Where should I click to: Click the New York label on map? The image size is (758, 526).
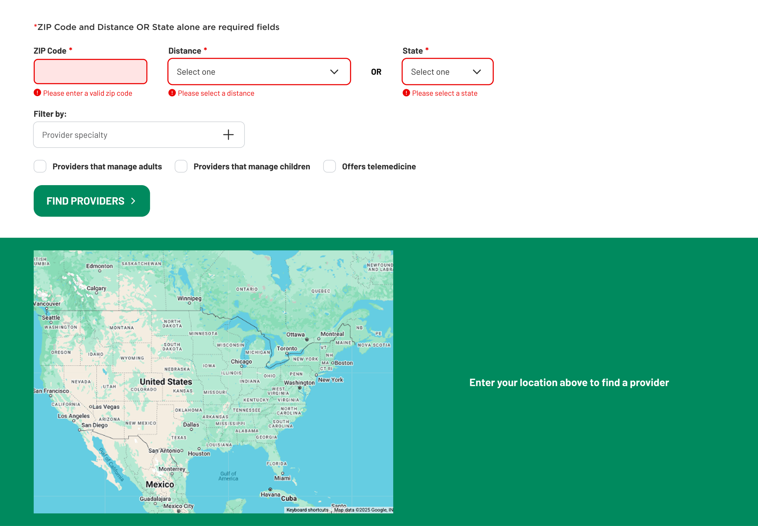click(x=330, y=380)
